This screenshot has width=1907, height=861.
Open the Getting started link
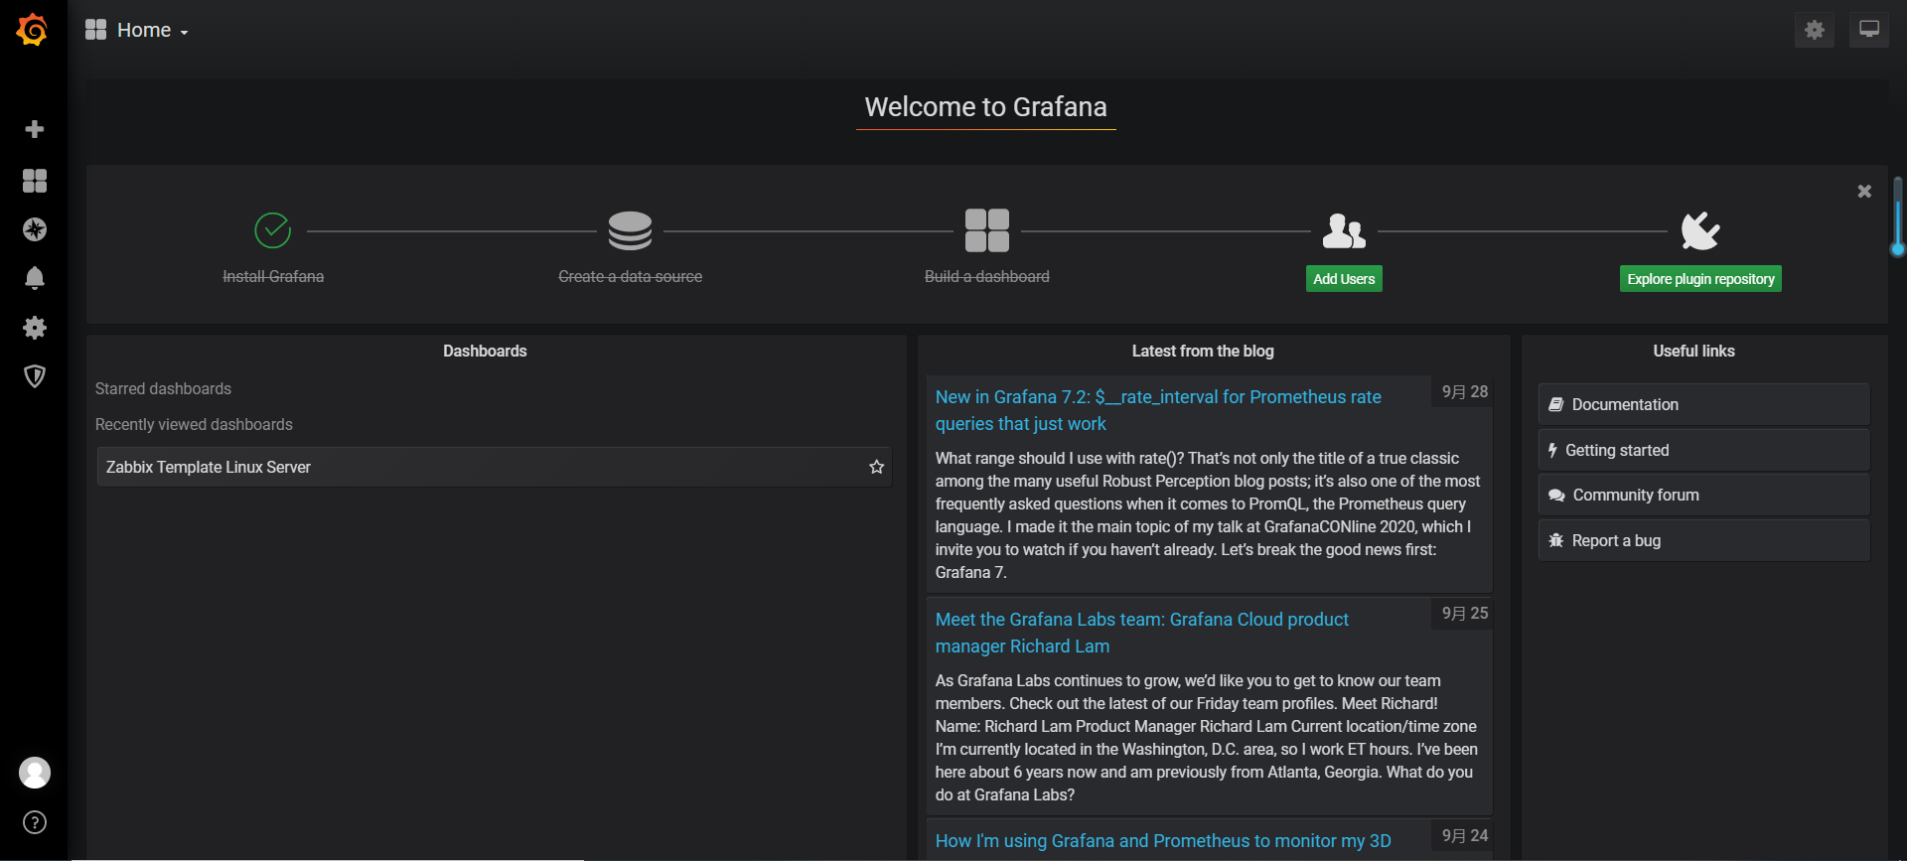(1703, 450)
